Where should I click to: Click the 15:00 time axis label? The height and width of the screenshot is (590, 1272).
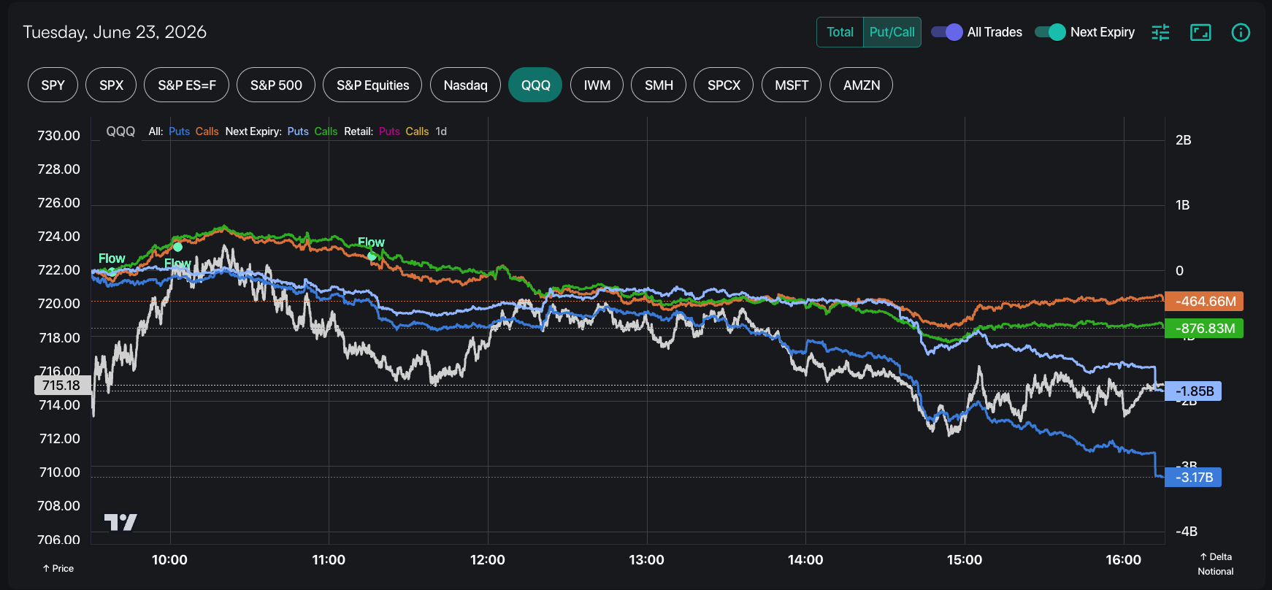(x=965, y=560)
